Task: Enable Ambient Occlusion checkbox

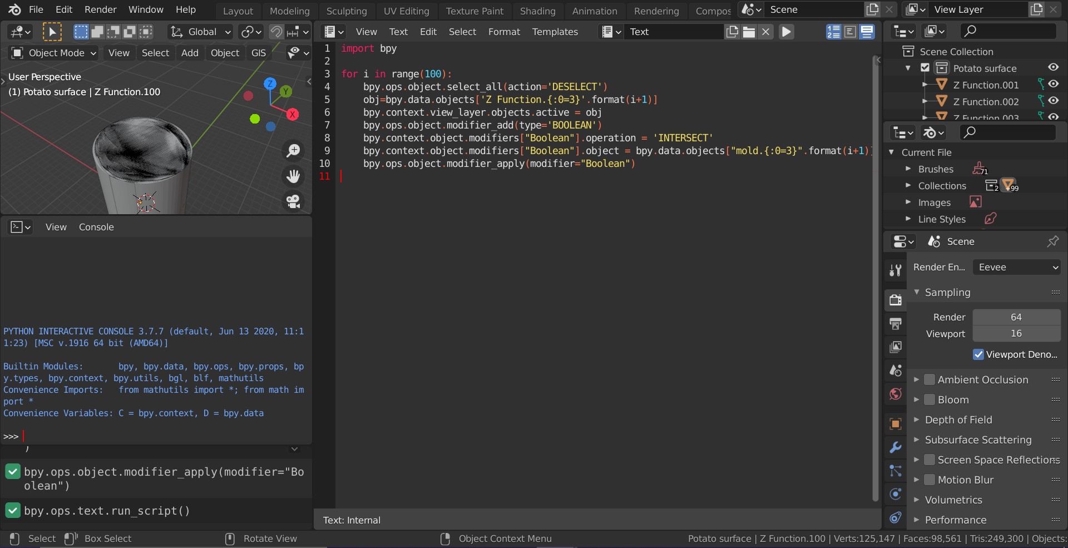Action: (929, 379)
